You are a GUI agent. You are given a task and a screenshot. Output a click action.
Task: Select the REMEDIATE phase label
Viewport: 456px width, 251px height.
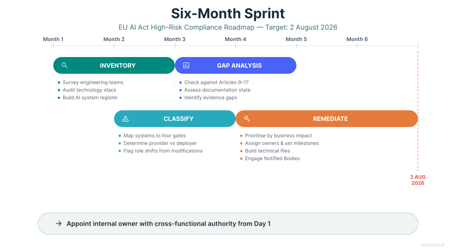point(330,119)
